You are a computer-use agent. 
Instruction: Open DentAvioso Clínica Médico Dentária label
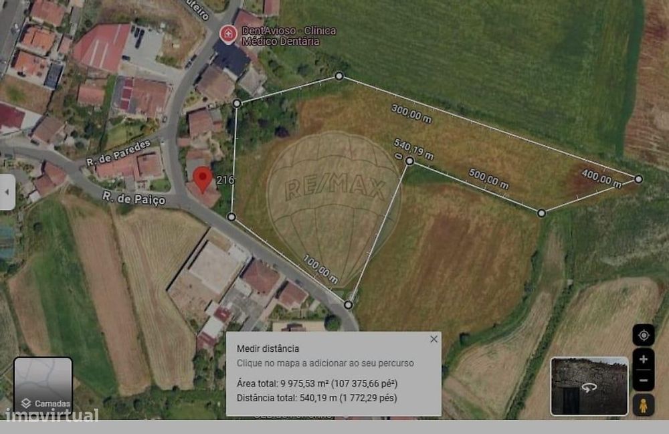(x=289, y=36)
